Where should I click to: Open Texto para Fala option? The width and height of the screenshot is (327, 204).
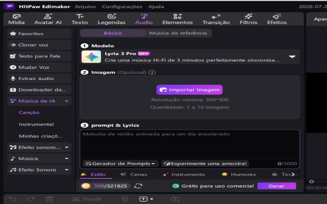pos(39,56)
